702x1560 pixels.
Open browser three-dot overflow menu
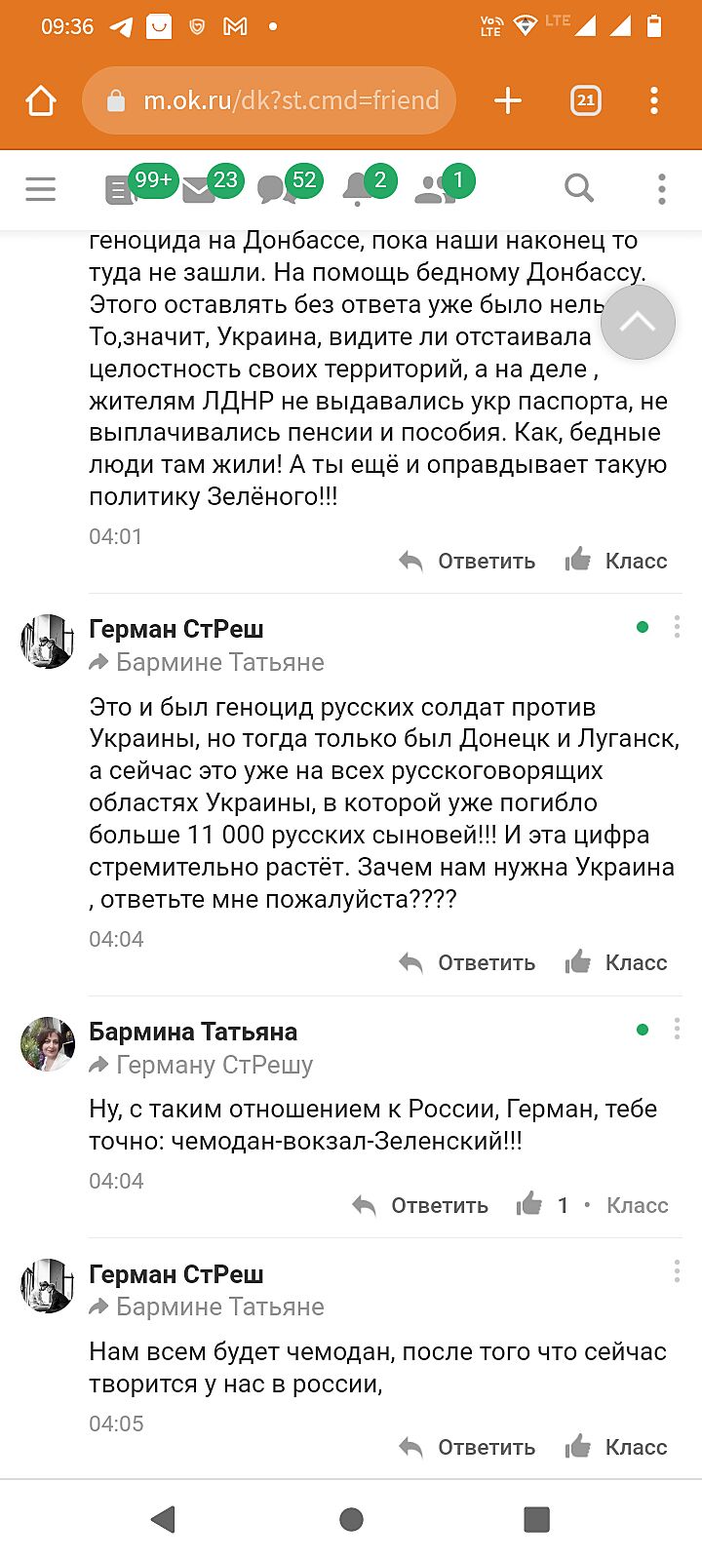(654, 100)
